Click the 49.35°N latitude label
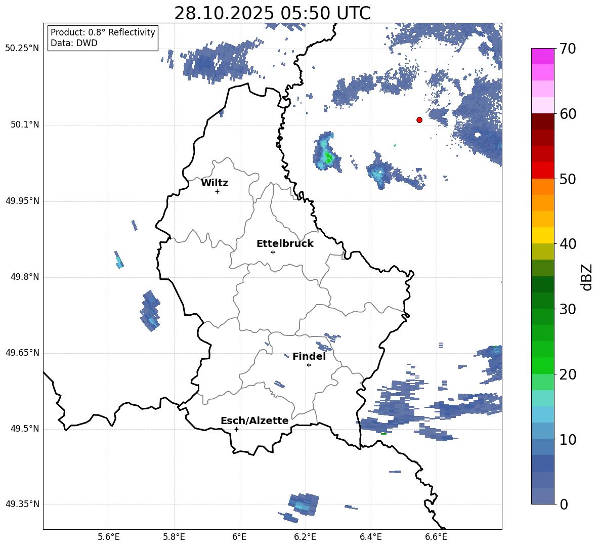 (x=22, y=504)
